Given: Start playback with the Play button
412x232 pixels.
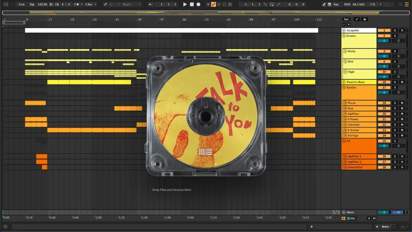Looking at the screenshot, I should point(185,5).
